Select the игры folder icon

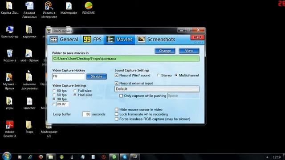coord(9,101)
